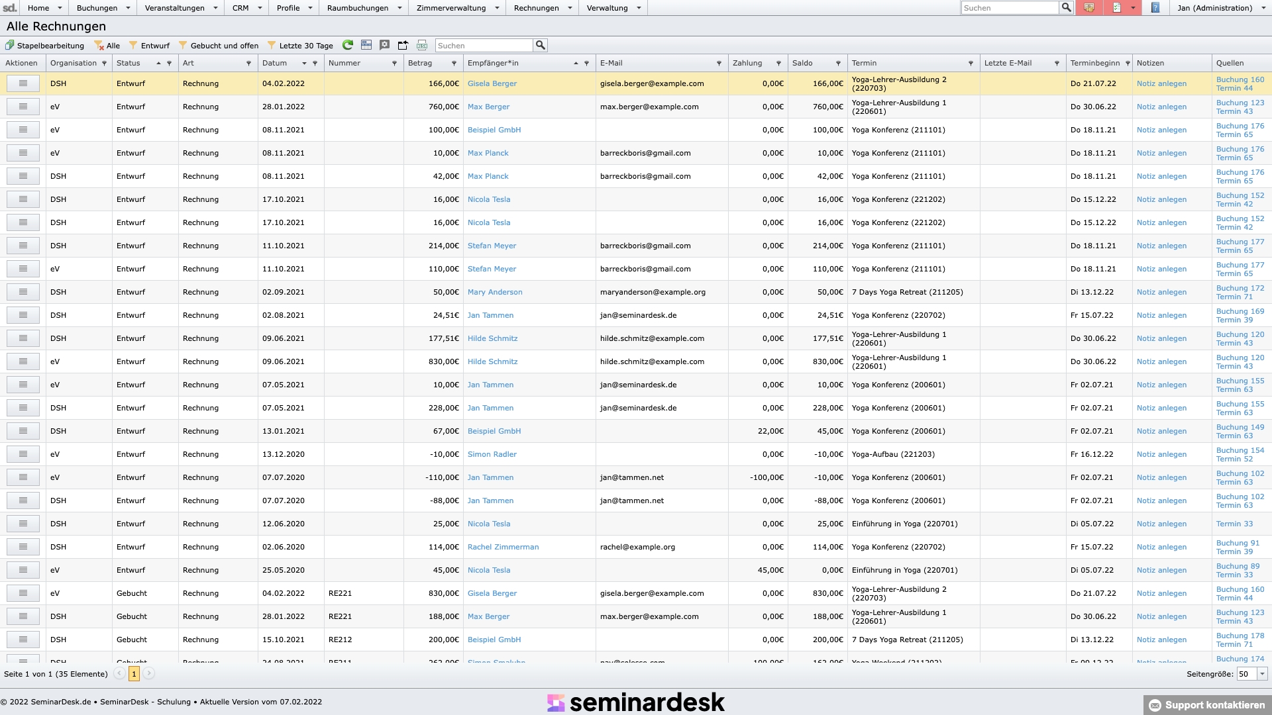Click the XLSX export icon

(422, 45)
